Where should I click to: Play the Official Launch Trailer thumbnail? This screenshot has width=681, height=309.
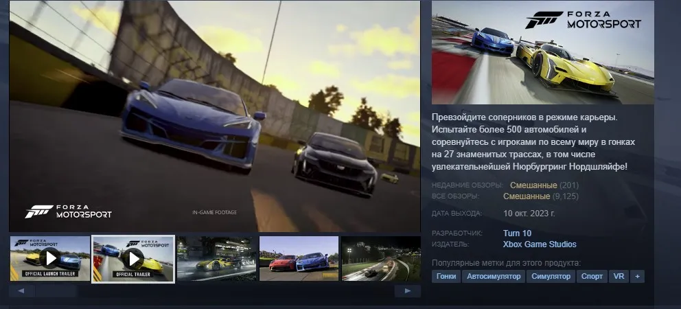coord(50,259)
